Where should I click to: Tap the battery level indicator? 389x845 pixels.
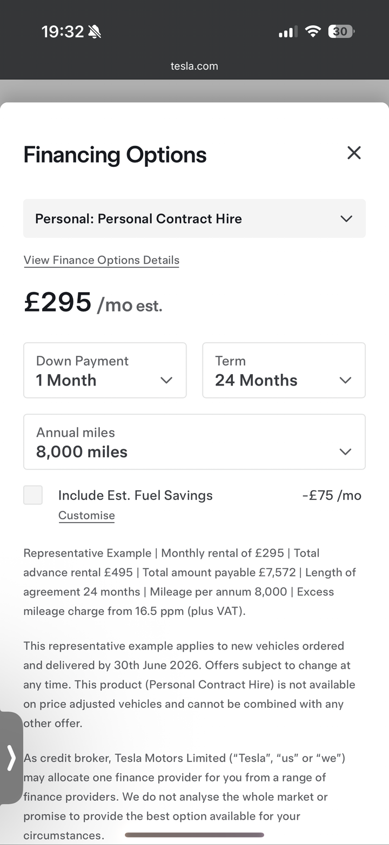(340, 31)
